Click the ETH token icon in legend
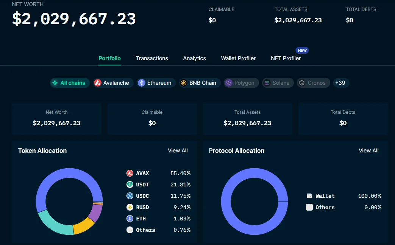This screenshot has height=245, width=395. [x=130, y=219]
